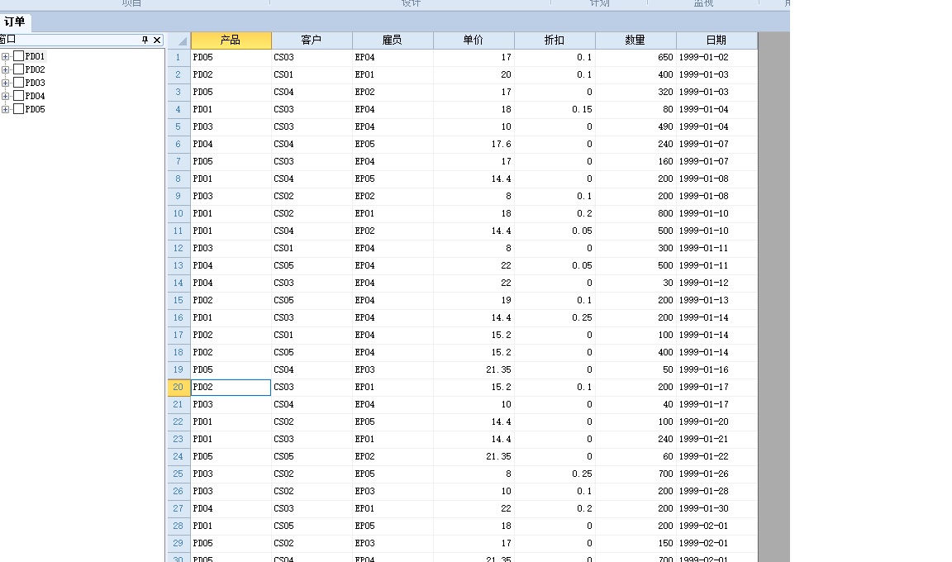Select row header number 10

179,213
